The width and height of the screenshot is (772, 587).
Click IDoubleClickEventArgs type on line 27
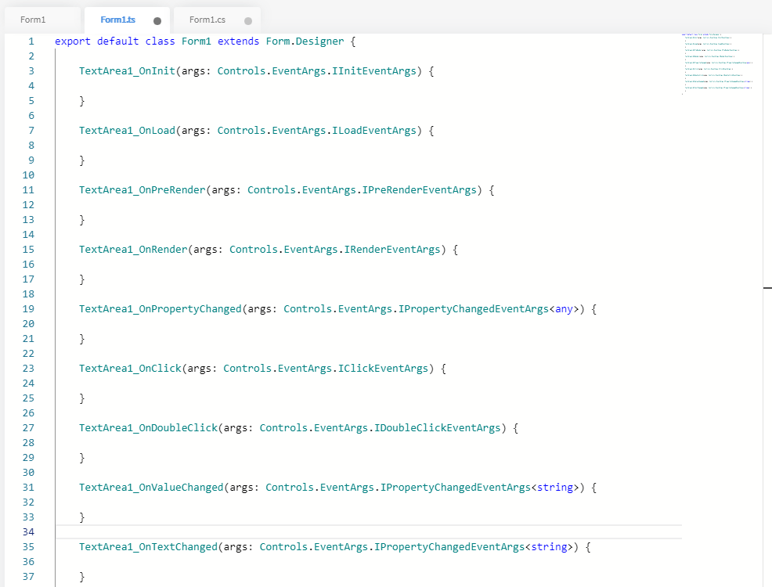437,427
